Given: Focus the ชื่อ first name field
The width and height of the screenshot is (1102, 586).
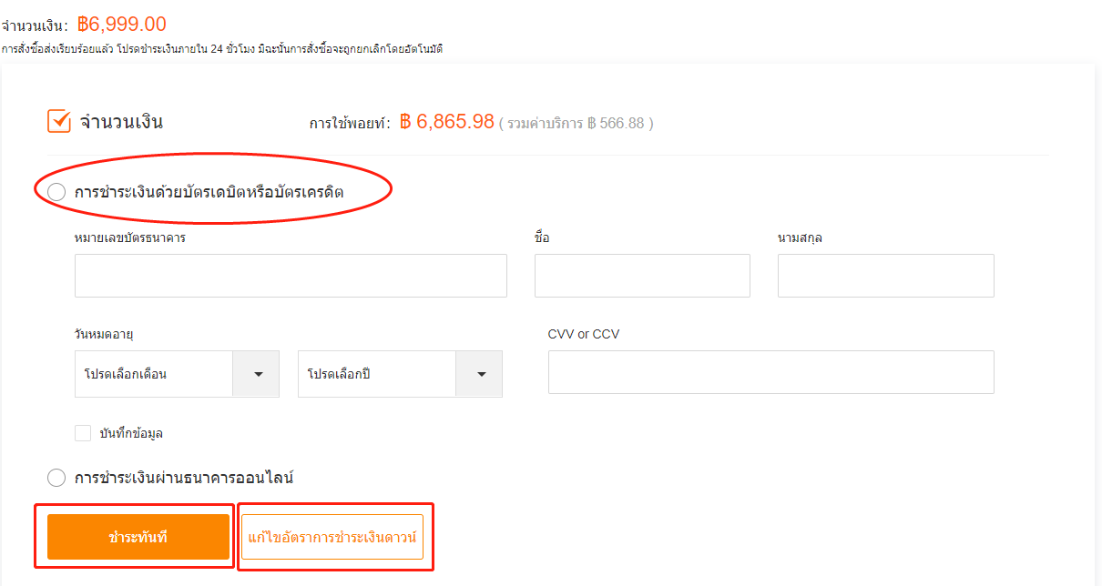Looking at the screenshot, I should click(x=642, y=276).
